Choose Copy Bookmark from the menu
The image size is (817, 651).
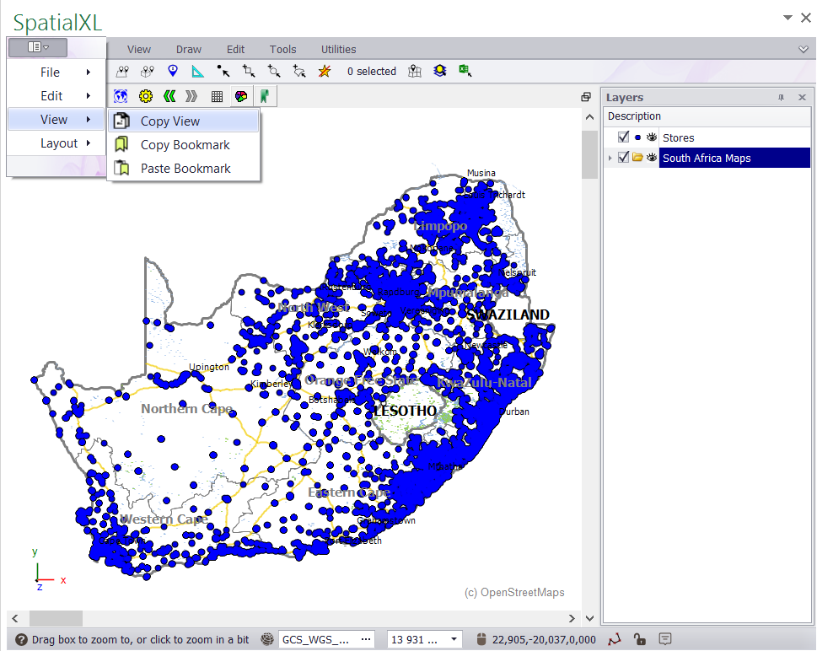click(185, 144)
